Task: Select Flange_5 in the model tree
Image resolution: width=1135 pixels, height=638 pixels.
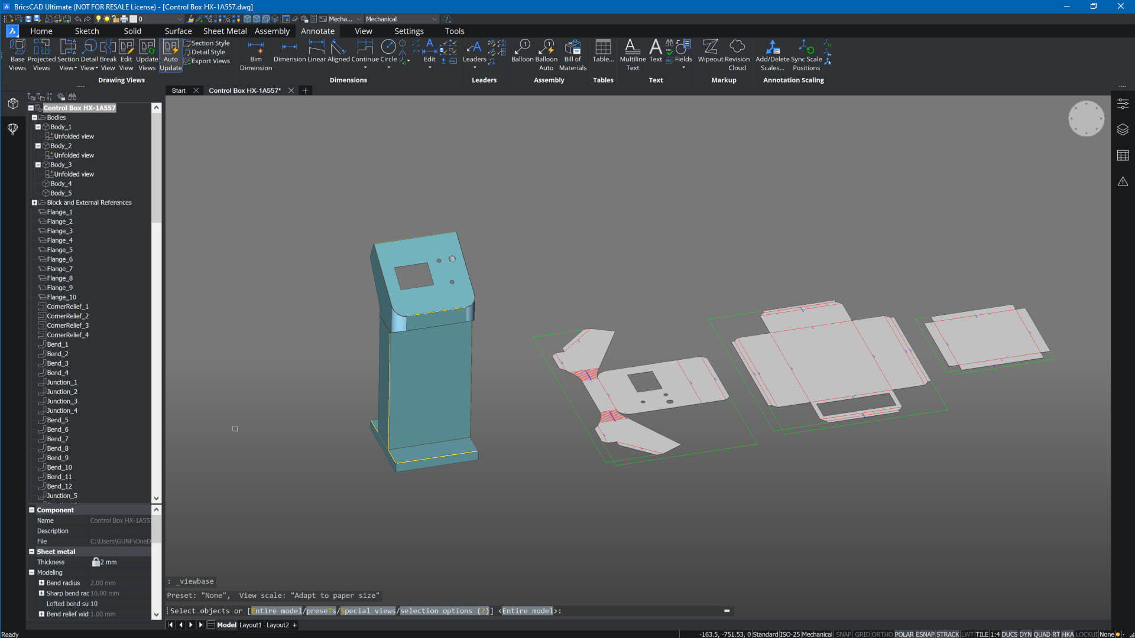Action: pos(60,250)
